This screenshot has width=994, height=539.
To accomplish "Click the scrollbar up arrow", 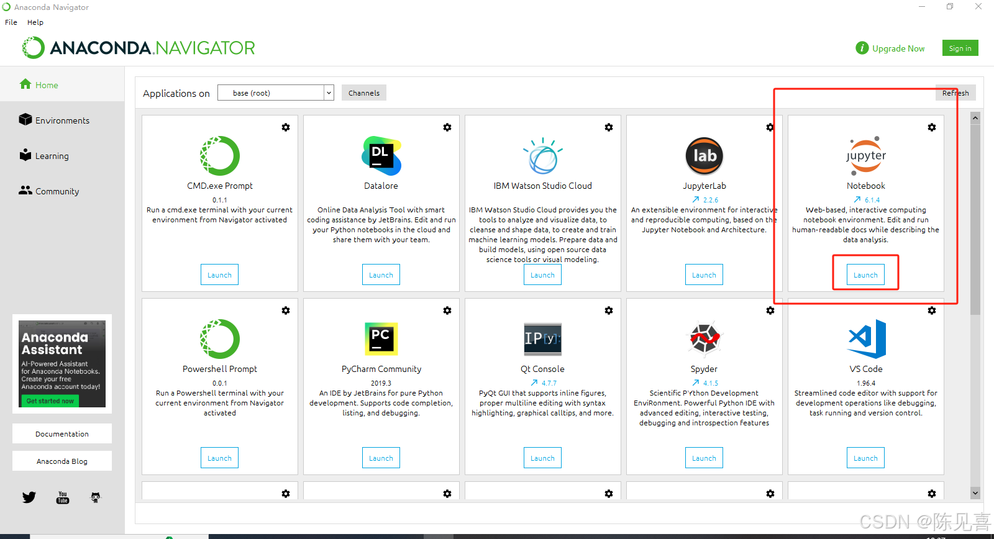I will point(975,118).
